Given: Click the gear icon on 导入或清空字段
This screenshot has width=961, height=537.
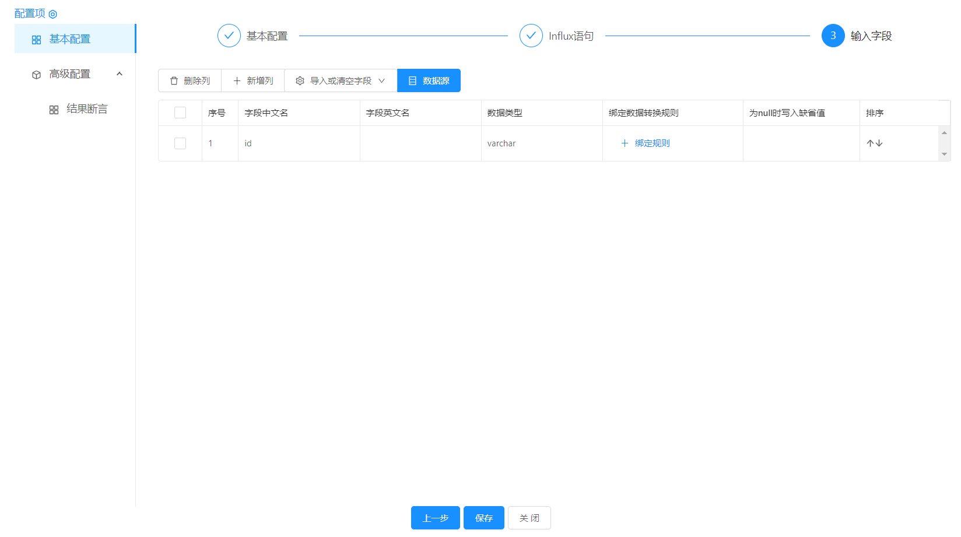Looking at the screenshot, I should click(x=300, y=81).
